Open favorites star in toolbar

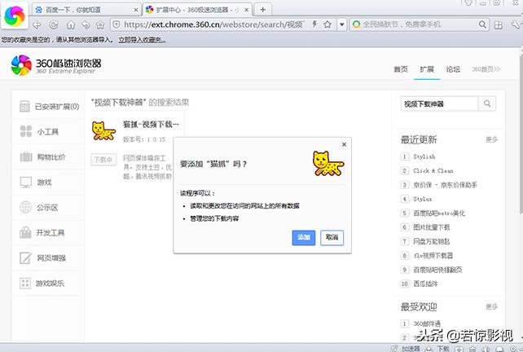(x=100, y=24)
